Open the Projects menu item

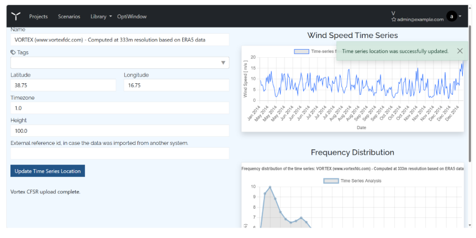[38, 17]
